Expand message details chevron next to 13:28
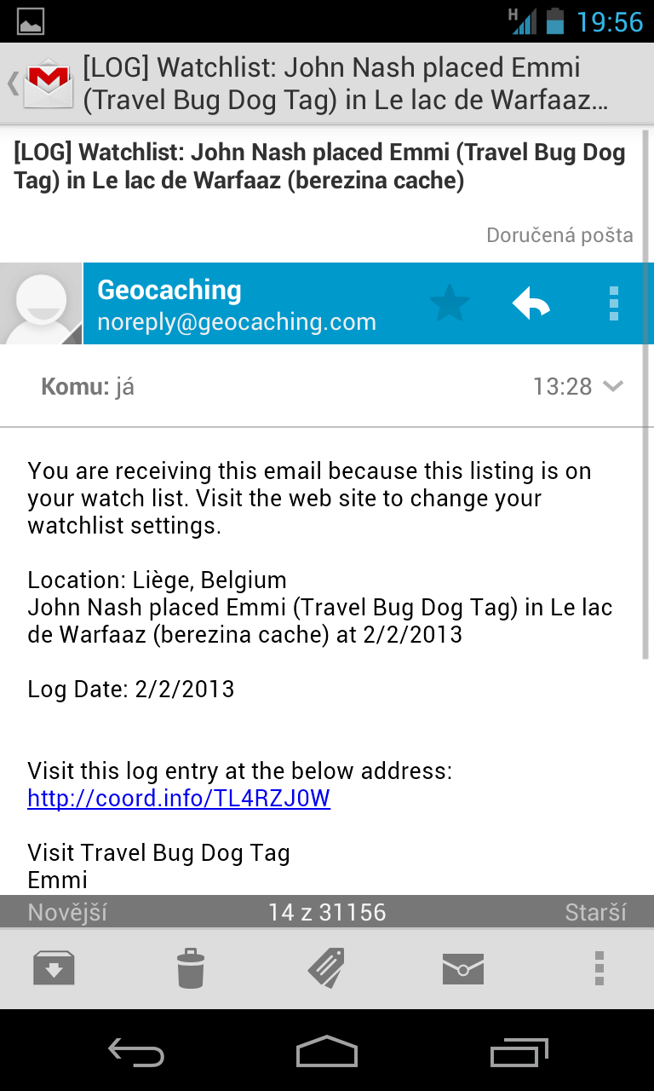The height and width of the screenshot is (1091, 654). tap(612, 387)
